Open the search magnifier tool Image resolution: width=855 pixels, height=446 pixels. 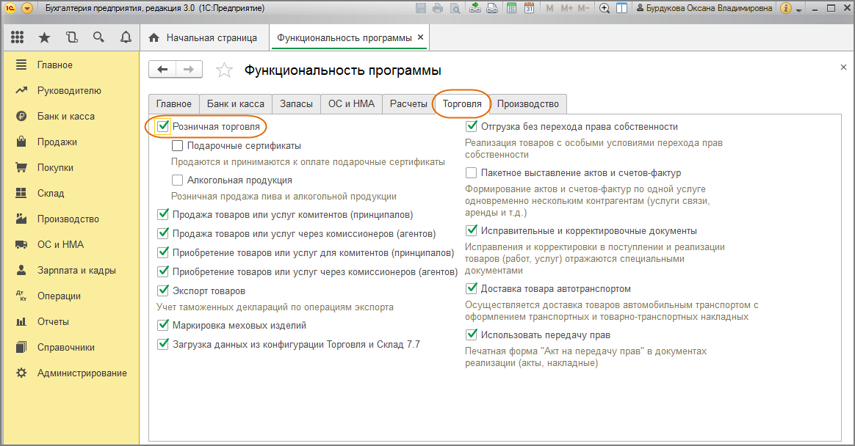[98, 37]
